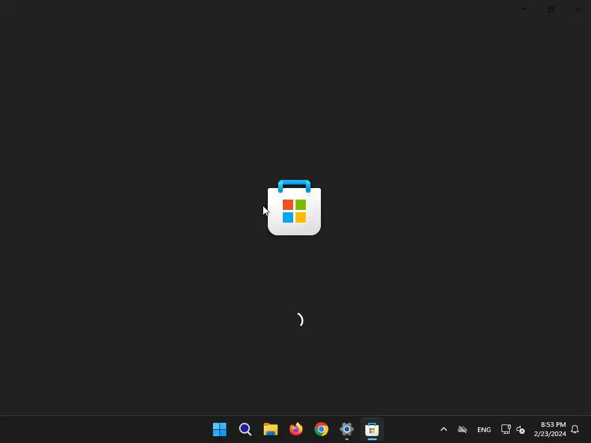Open the OneDrive cloud tray icon
Viewport: 591px width, 443px height.
(x=462, y=429)
